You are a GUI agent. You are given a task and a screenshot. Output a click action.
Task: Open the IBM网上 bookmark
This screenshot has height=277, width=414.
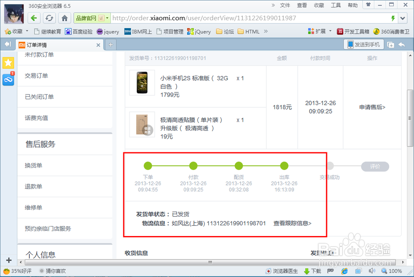coord(138,32)
